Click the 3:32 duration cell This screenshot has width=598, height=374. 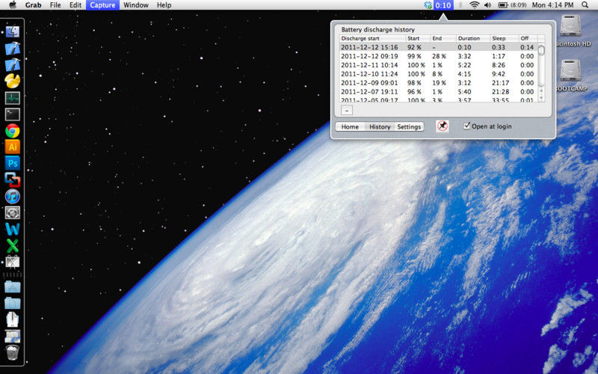click(x=464, y=56)
